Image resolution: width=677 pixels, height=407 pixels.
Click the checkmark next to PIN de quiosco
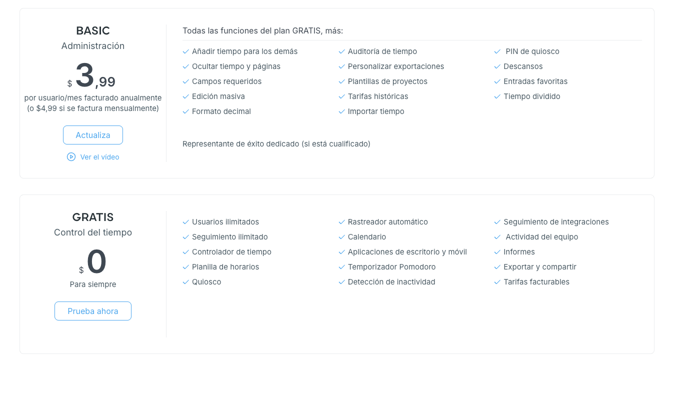tap(497, 51)
